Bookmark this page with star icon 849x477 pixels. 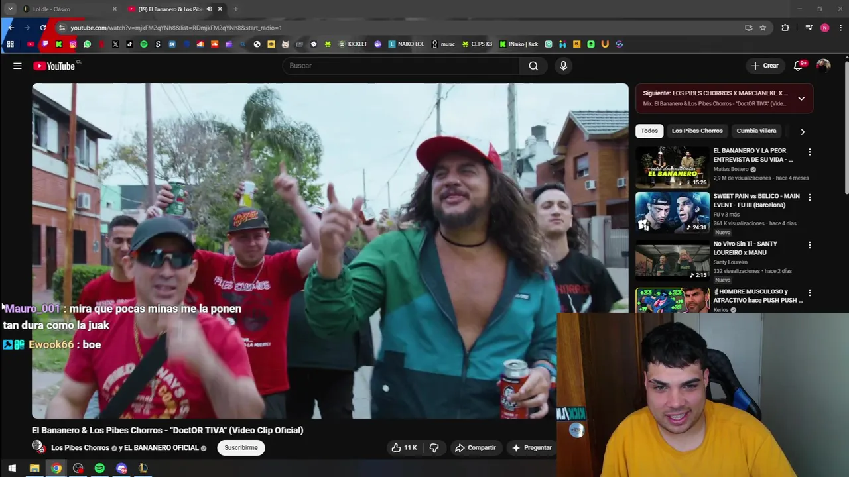(x=763, y=28)
